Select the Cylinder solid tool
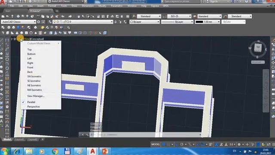 click(26, 33)
